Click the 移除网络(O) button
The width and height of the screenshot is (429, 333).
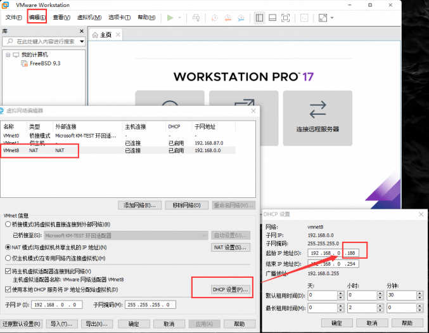pyautogui.click(x=186, y=205)
